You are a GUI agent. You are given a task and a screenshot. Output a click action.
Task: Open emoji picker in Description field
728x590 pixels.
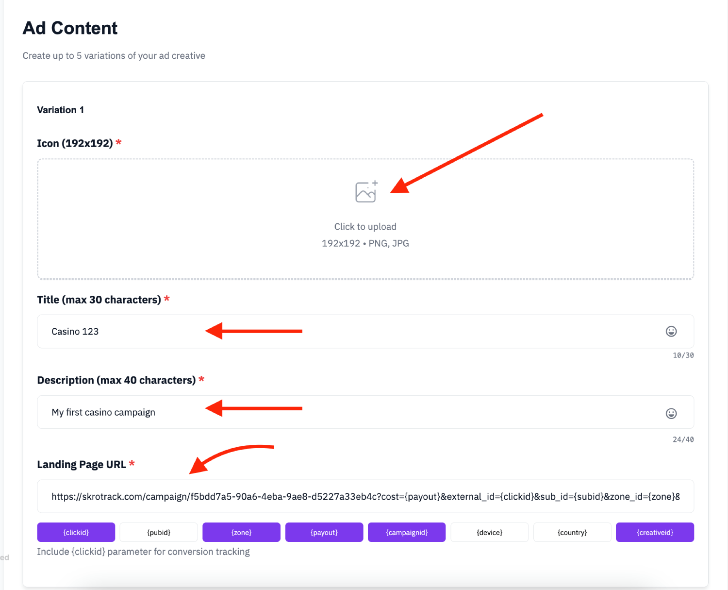click(x=671, y=413)
